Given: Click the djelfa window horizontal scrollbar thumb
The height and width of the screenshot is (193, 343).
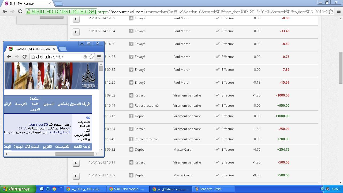Looking at the screenshot, I should click(x=75, y=154).
